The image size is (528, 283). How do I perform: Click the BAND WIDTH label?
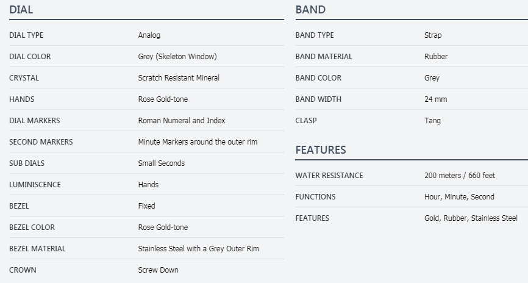pyautogui.click(x=318, y=99)
